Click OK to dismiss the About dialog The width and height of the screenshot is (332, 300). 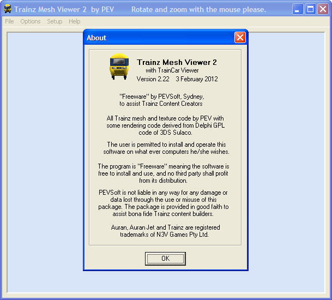[x=165, y=259]
